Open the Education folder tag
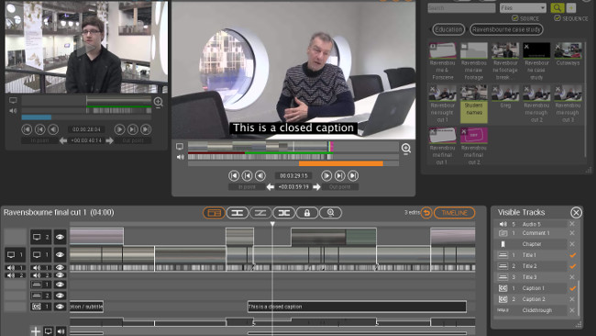 pos(448,29)
